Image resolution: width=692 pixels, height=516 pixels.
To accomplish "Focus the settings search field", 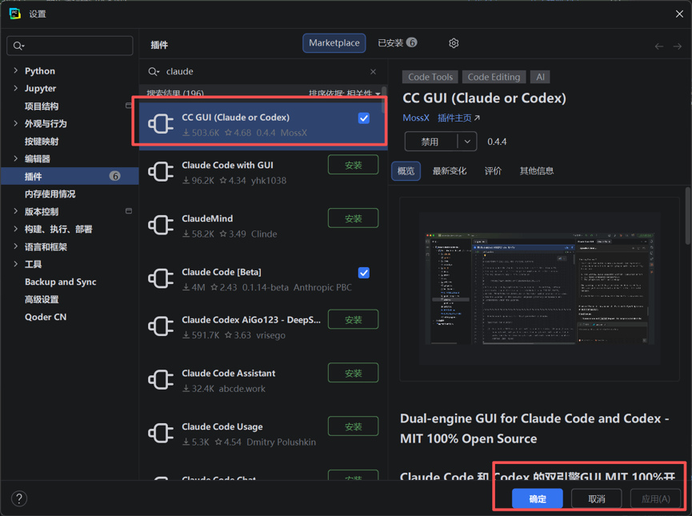I will [x=70, y=46].
